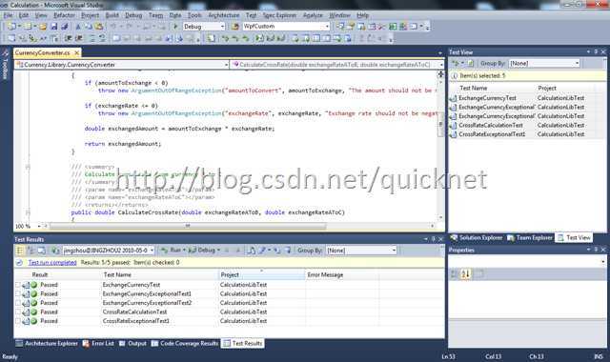The height and width of the screenshot is (362, 610).
Task: Click the Run button in Test Results
Action: click(172, 251)
